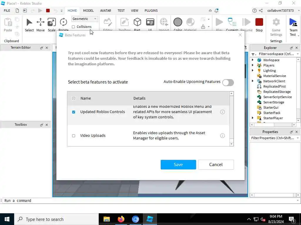Screen dimensions: 301x225
Task: Open the Color picker swatch
Action: (178, 22)
